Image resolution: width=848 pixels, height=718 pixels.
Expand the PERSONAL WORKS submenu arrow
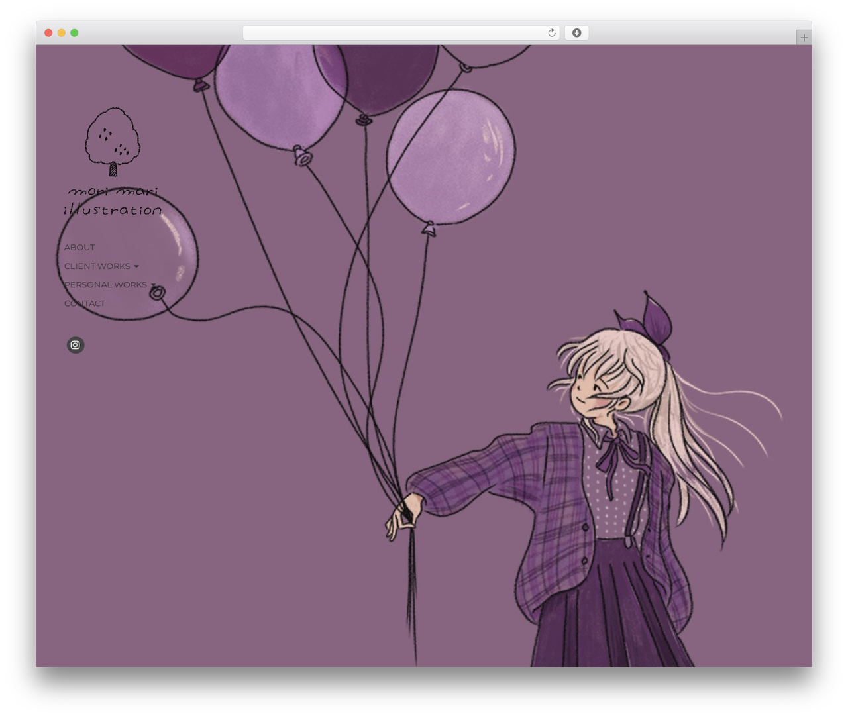tap(153, 285)
